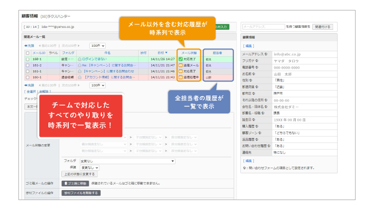The image size is (374, 210).
Task: Click orange mail status icon beside 返信メール
Action: pyautogui.click(x=181, y=65)
